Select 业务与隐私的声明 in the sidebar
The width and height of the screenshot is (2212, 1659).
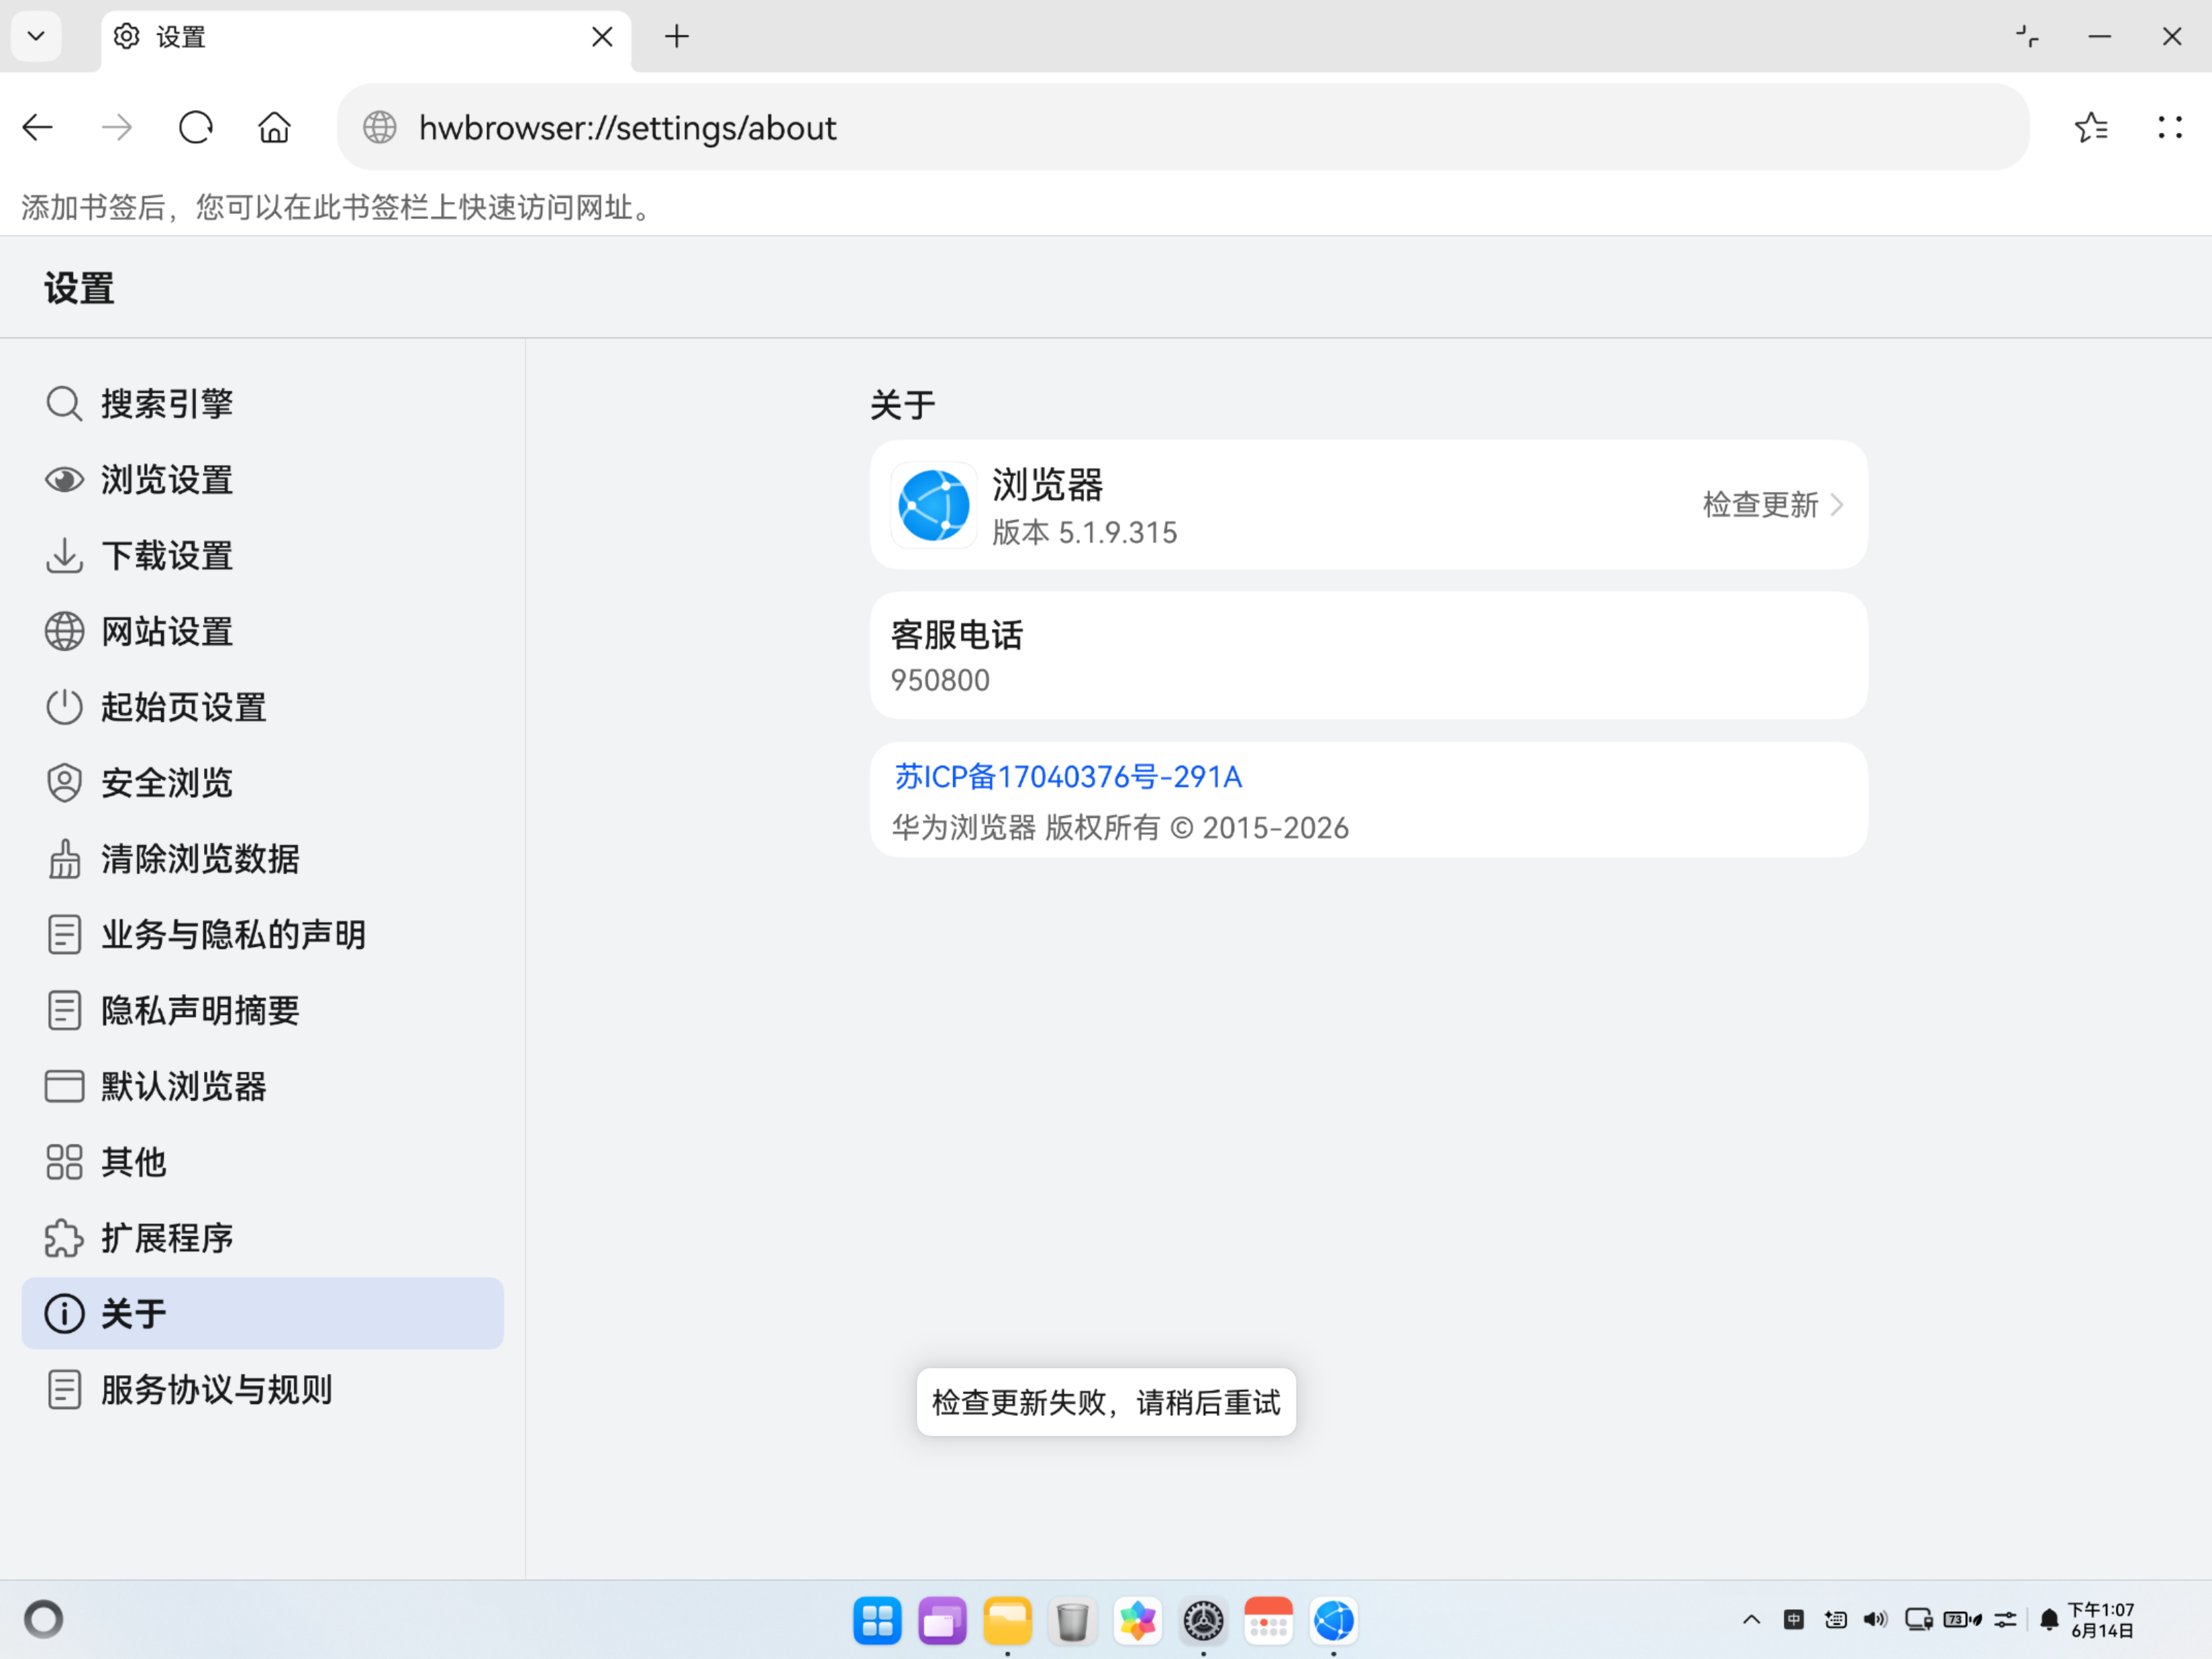(263, 935)
